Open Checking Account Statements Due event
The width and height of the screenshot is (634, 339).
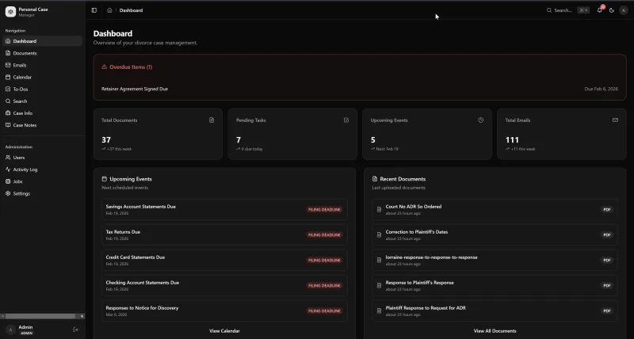[224, 286]
